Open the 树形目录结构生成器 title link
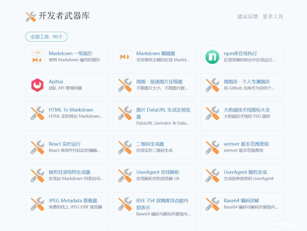The image size is (307, 231). coord(70,172)
